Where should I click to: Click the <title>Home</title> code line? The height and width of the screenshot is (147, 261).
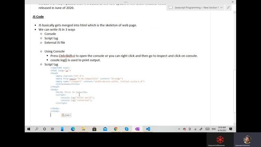coord(68,84)
